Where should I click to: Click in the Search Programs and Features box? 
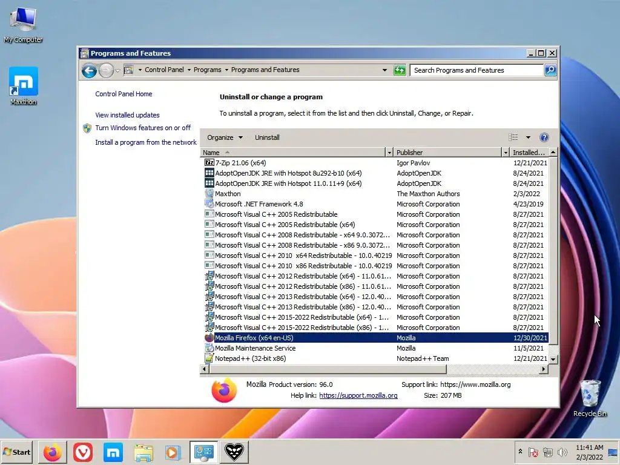pyautogui.click(x=477, y=70)
